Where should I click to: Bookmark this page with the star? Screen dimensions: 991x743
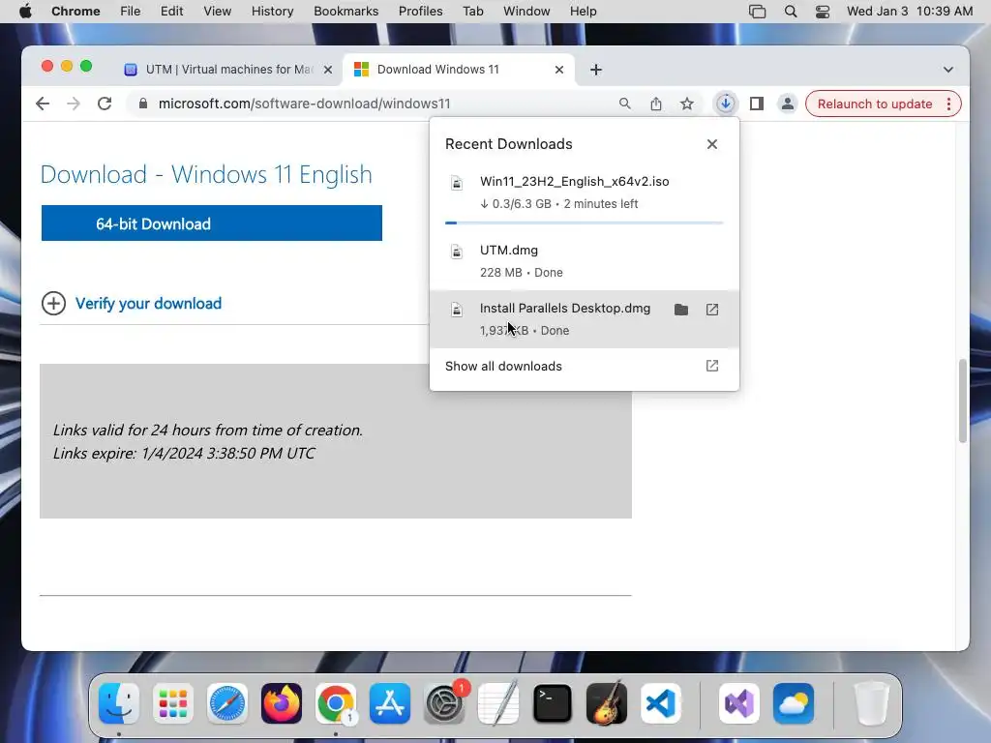tap(687, 104)
